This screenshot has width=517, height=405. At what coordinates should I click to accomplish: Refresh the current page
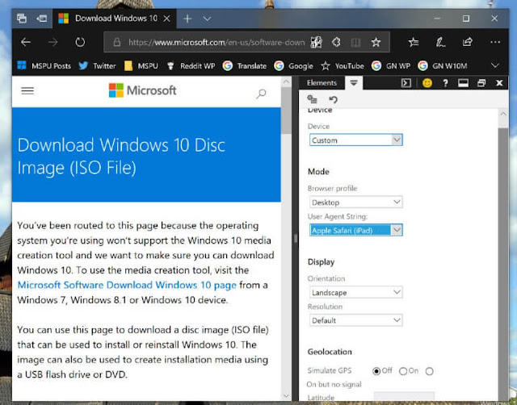point(80,42)
